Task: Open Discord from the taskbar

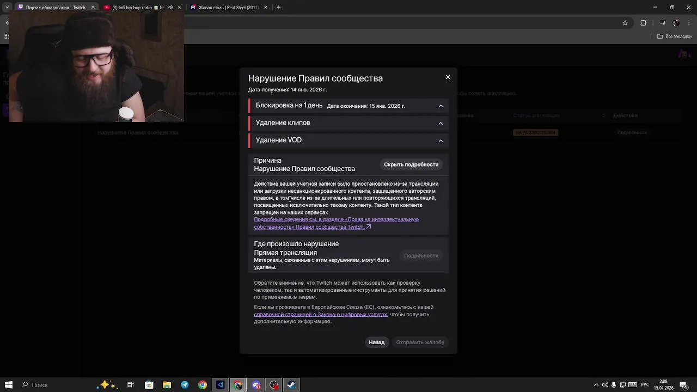Action: (256, 385)
